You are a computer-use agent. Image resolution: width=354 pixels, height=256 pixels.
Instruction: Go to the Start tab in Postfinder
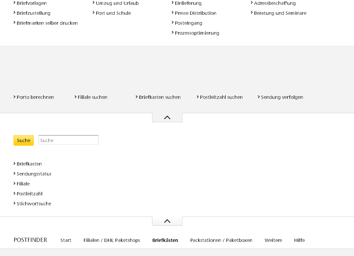pos(66,240)
